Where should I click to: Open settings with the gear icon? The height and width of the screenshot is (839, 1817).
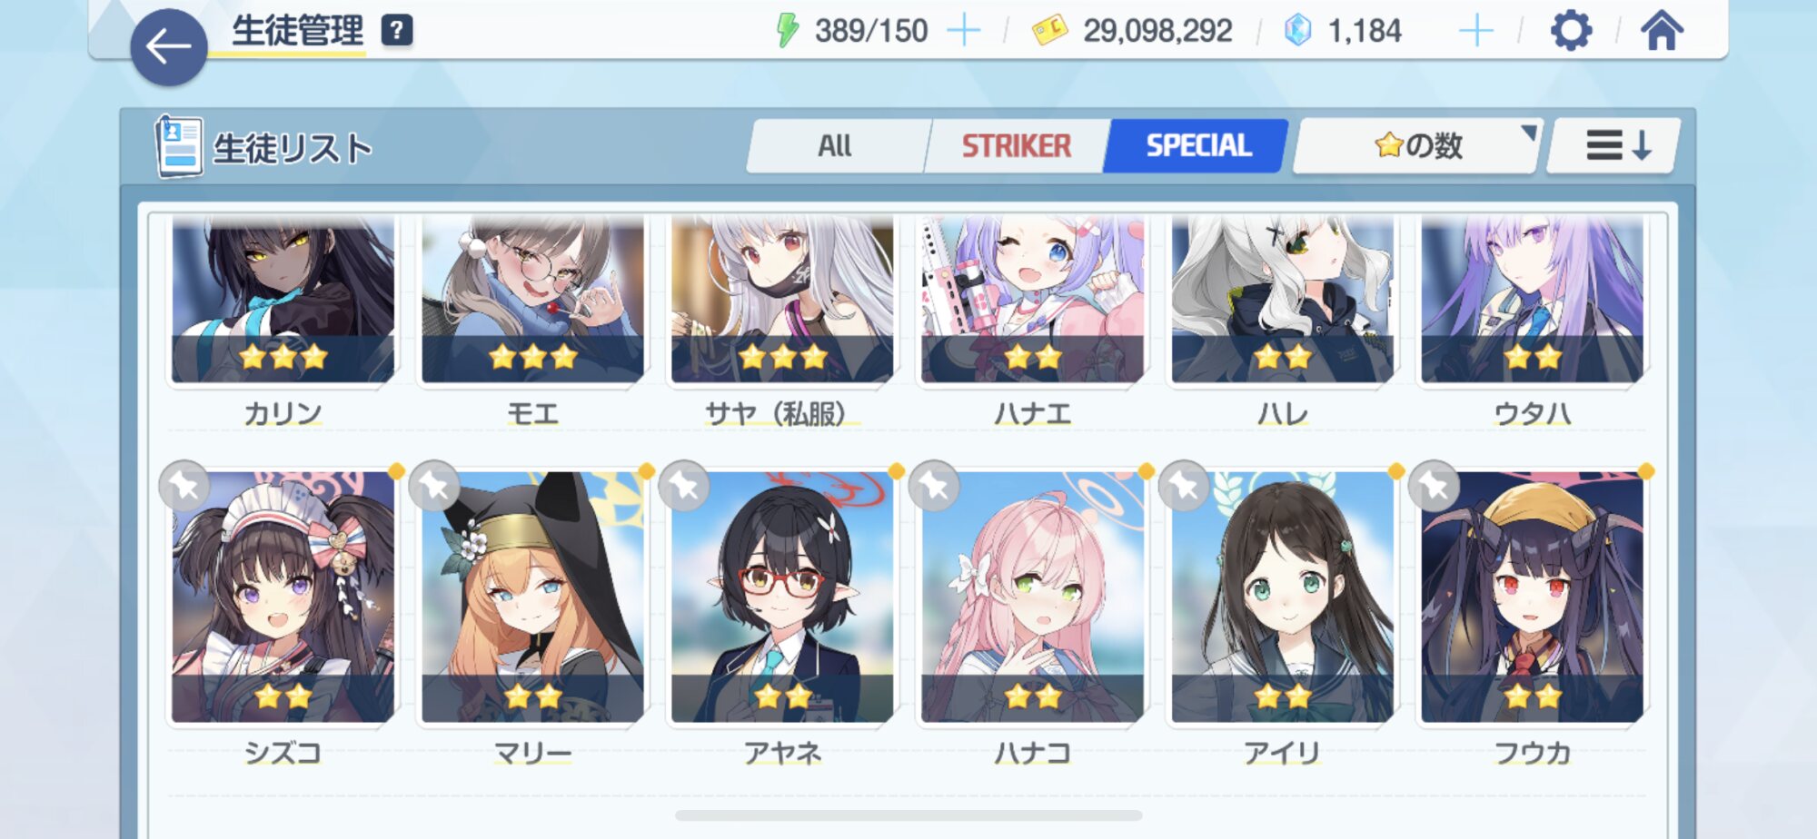pyautogui.click(x=1571, y=31)
